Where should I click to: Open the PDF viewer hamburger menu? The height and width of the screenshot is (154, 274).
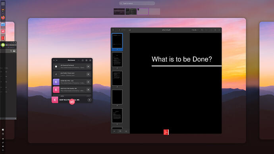point(206,30)
